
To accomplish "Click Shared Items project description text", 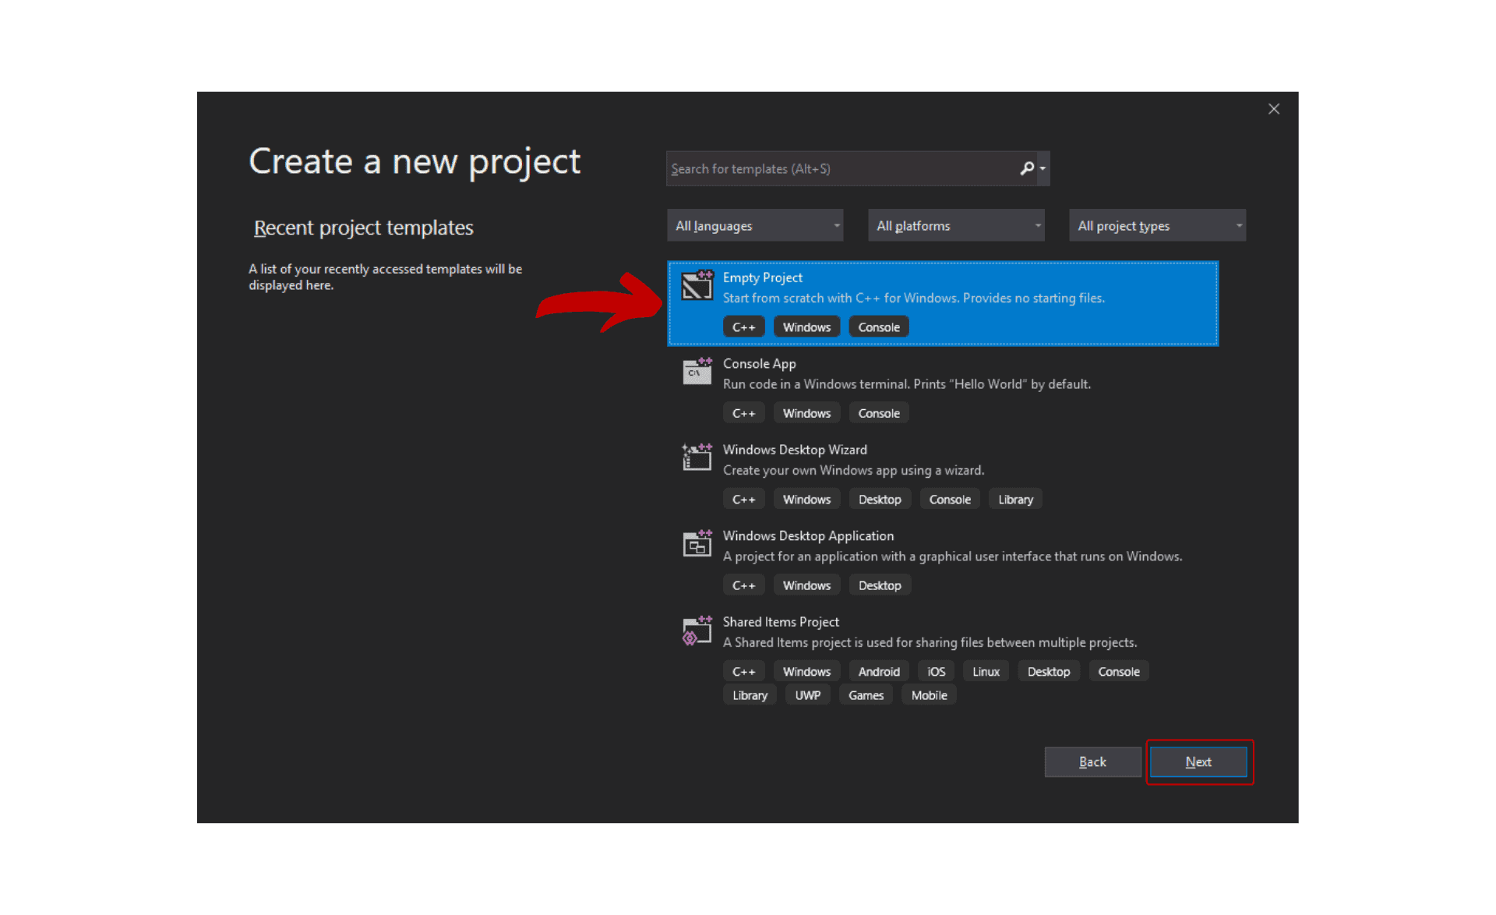I will pyautogui.click(x=930, y=642).
